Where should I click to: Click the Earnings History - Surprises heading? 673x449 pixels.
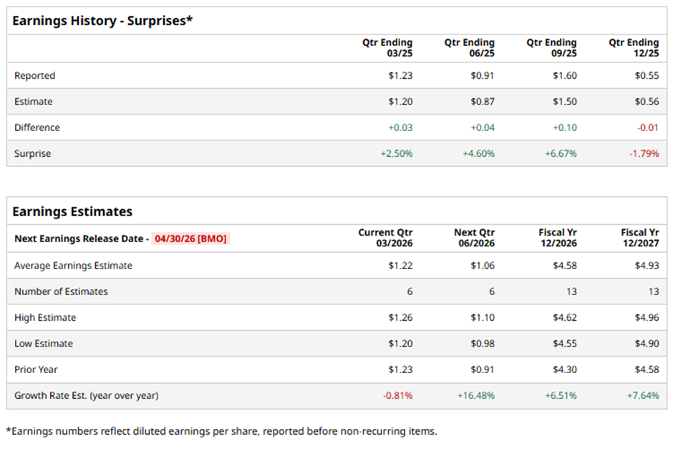(x=102, y=21)
